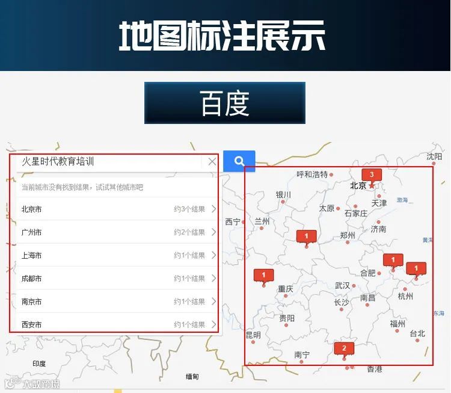Click the easternmost red marker 1 near 杭州
This screenshot has height=393, width=451.
416,268
